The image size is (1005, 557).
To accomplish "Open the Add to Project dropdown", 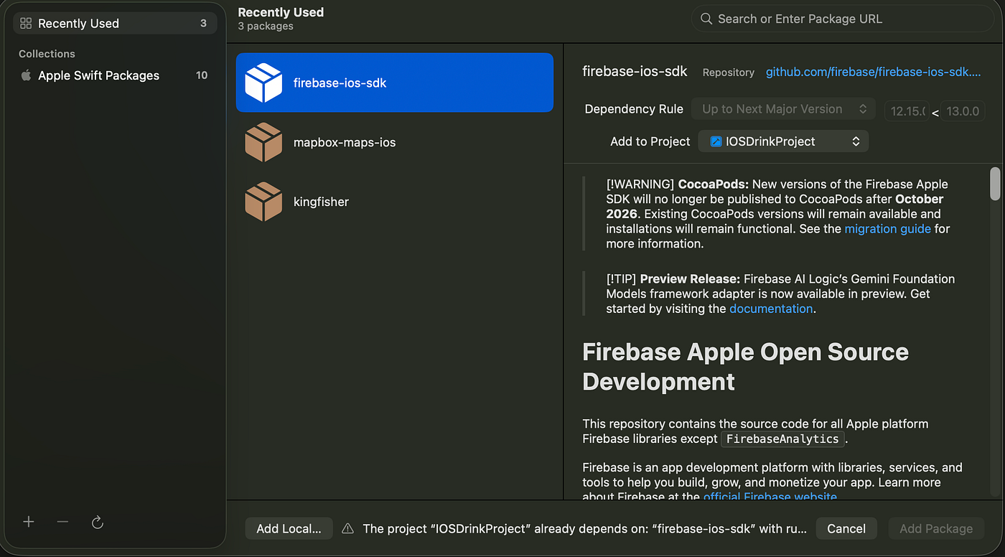I will coord(783,141).
